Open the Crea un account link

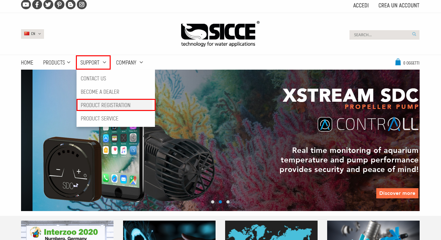[x=399, y=5]
